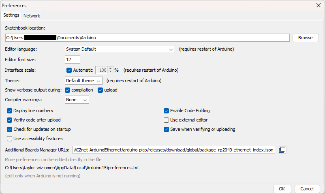Click the Additional Boards Manager URLs field
Screen dimensions: 325x194
coord(174,150)
